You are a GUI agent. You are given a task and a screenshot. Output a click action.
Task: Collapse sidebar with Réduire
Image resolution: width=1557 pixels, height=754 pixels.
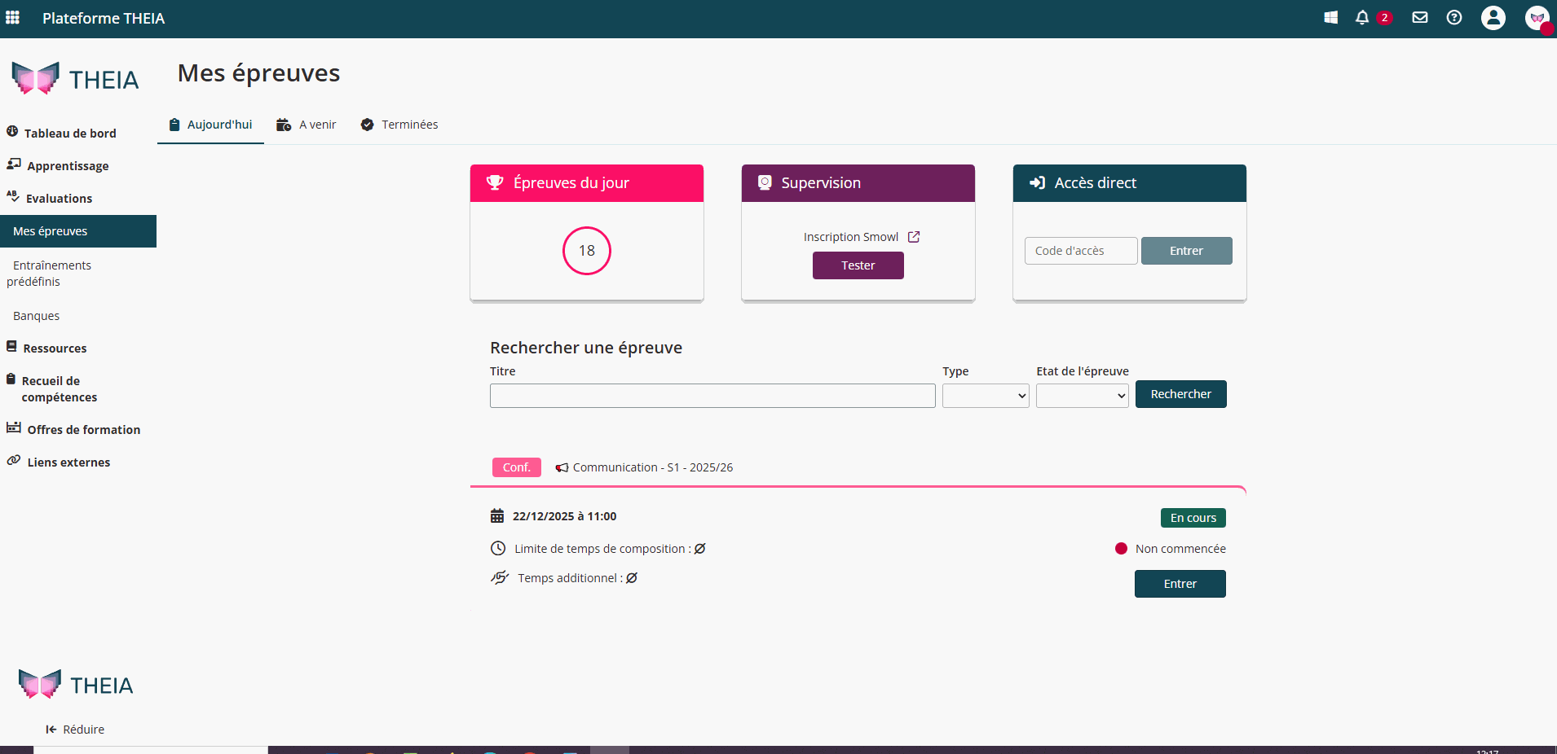click(75, 730)
